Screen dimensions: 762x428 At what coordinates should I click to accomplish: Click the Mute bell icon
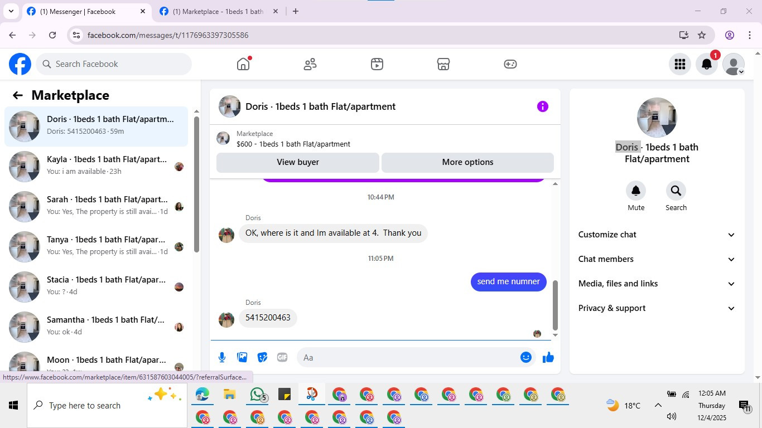pyautogui.click(x=636, y=191)
